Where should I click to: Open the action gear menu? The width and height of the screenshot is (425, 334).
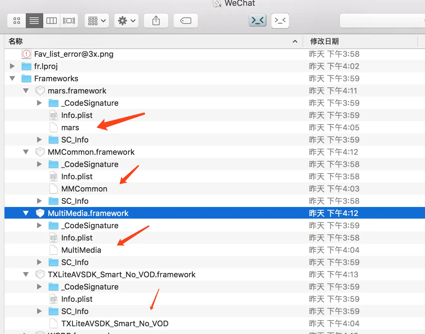(126, 20)
